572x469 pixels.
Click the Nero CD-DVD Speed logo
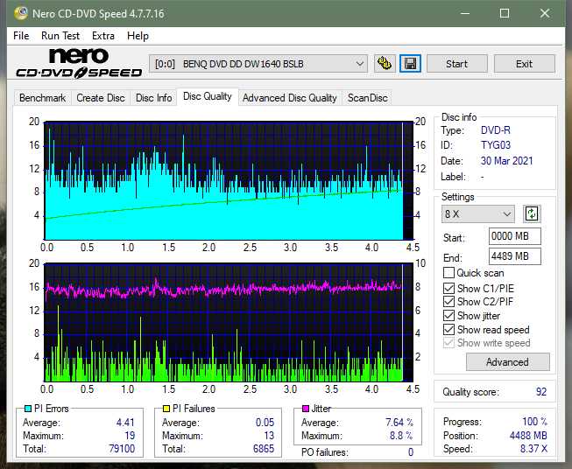coord(79,63)
